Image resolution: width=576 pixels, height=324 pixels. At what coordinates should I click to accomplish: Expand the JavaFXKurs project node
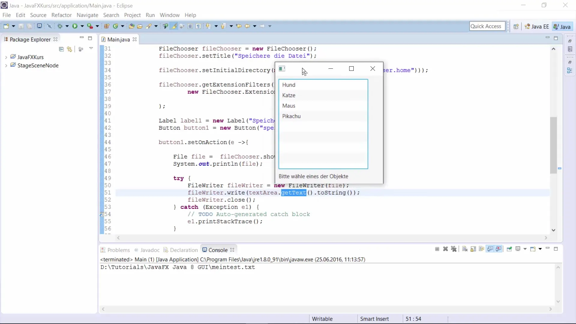coord(6,57)
